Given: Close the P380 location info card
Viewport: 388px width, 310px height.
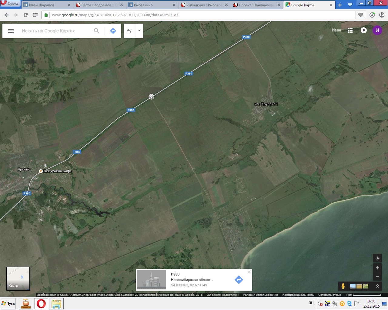Looking at the screenshot, I should point(249,272).
